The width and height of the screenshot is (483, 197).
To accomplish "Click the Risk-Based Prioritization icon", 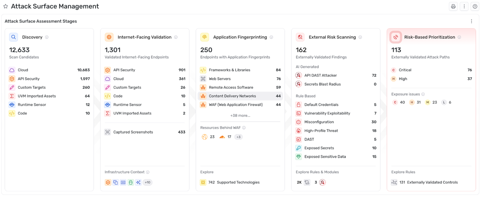I will tap(396, 37).
